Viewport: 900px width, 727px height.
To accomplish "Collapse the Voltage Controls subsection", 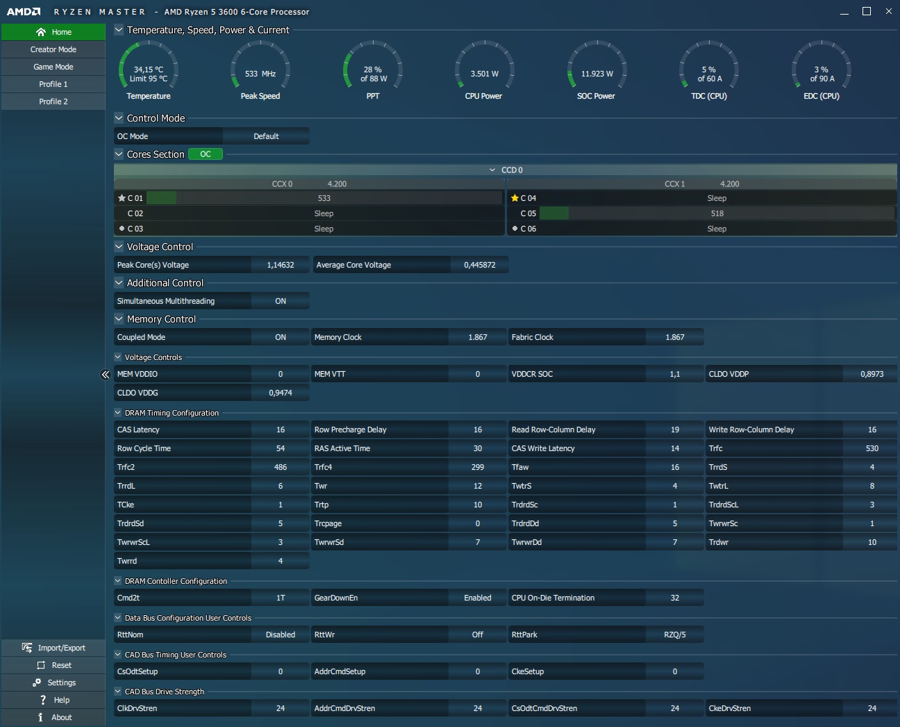I will point(118,357).
